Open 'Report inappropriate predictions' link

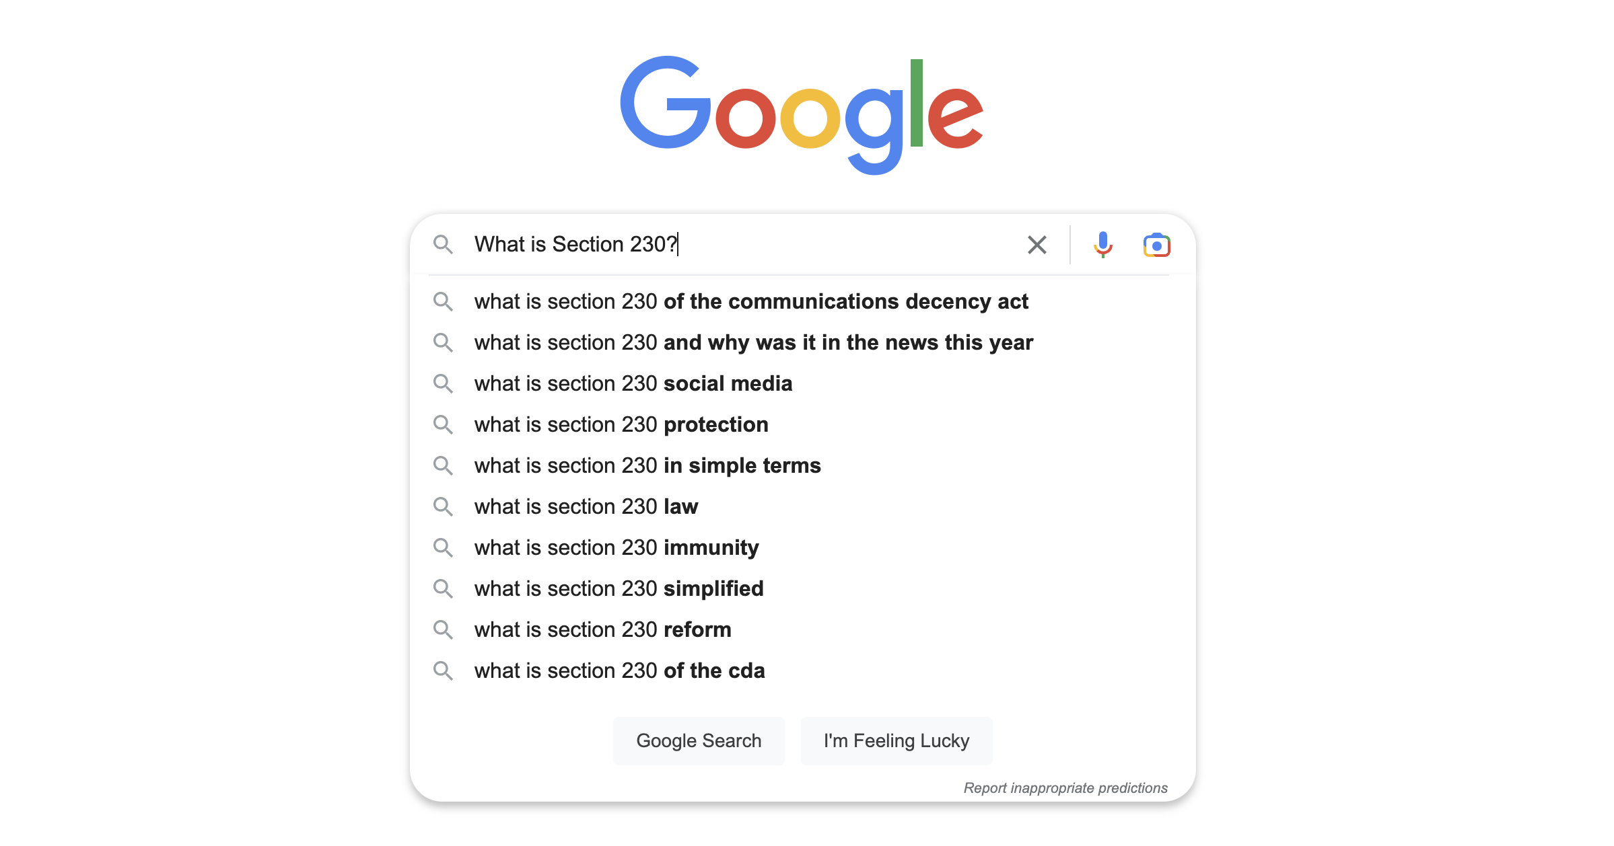click(x=1065, y=787)
